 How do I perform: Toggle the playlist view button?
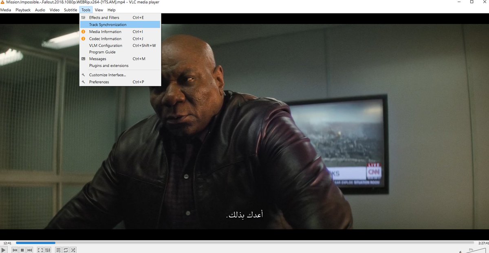(58, 250)
